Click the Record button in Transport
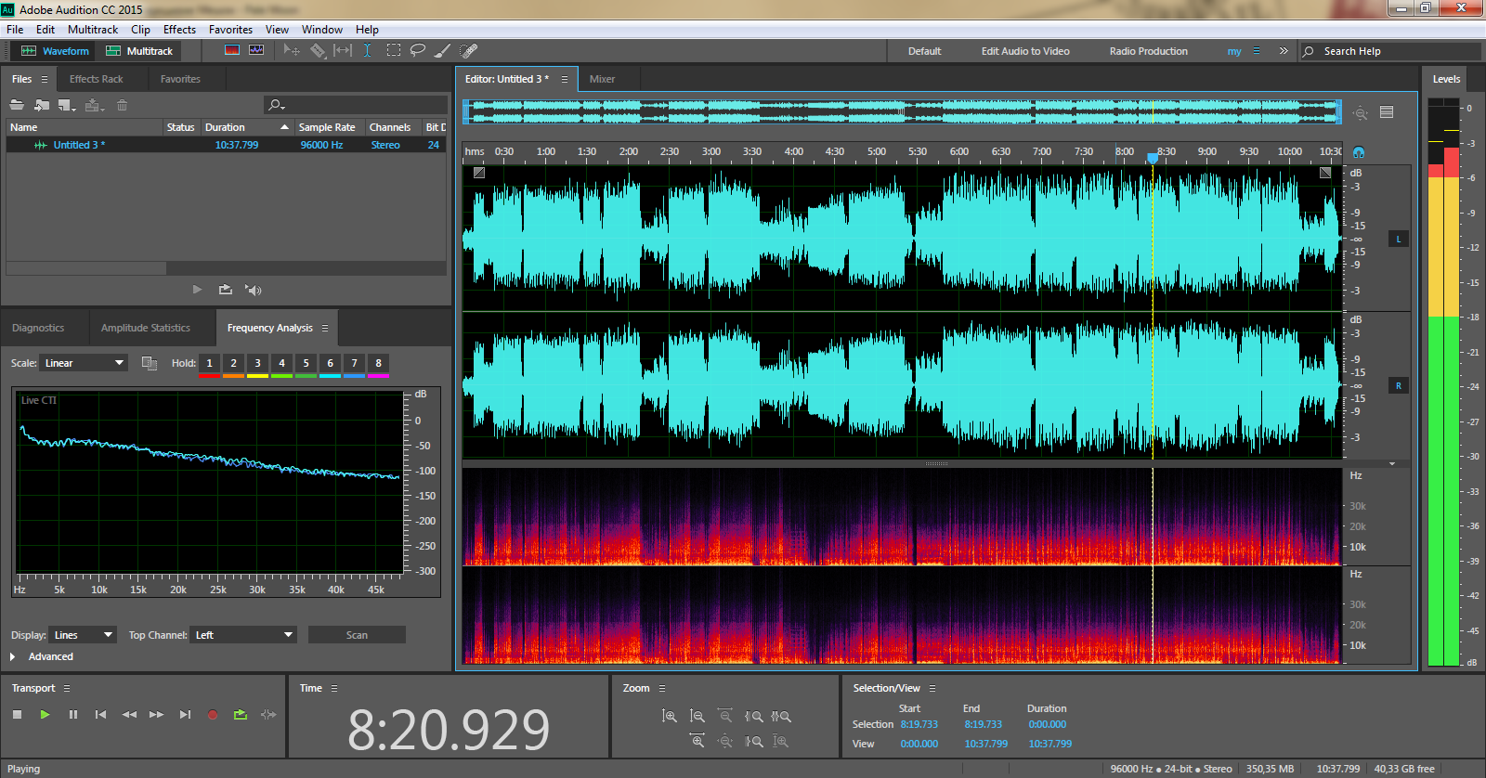This screenshot has width=1486, height=778. click(x=213, y=715)
